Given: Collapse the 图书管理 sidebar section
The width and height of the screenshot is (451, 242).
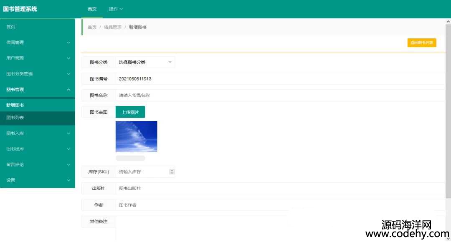Looking at the screenshot, I should (38, 89).
